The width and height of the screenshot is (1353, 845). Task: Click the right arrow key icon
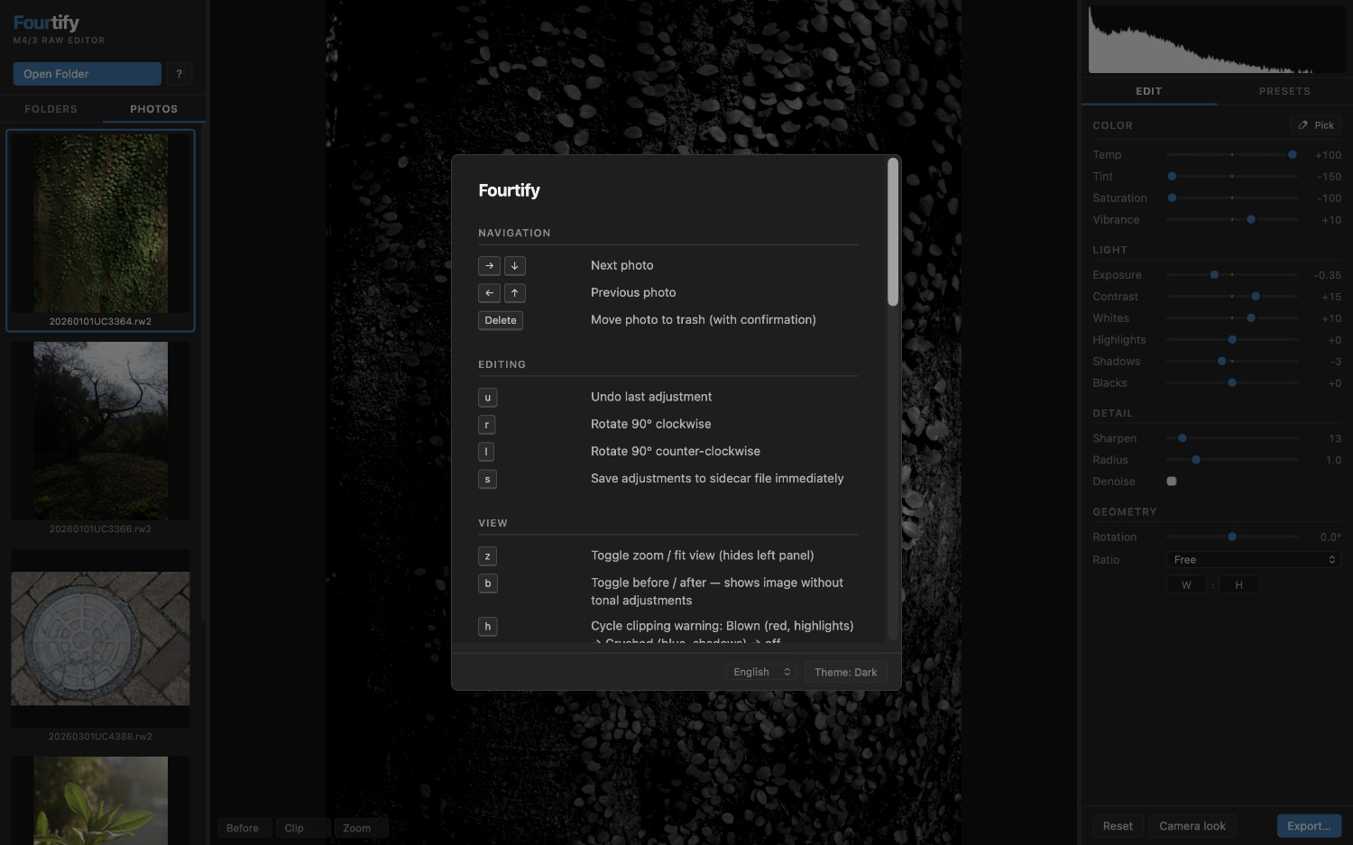(489, 266)
